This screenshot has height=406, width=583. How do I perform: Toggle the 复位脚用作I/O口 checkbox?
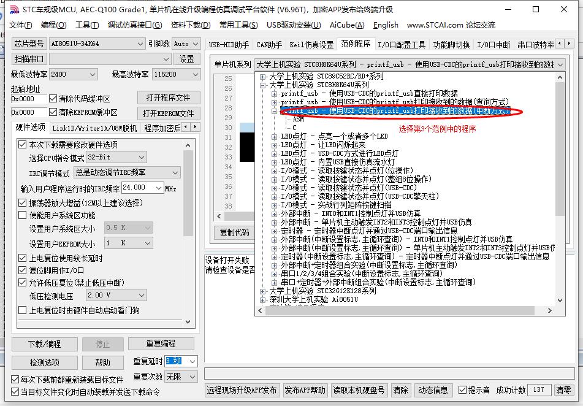tap(23, 272)
